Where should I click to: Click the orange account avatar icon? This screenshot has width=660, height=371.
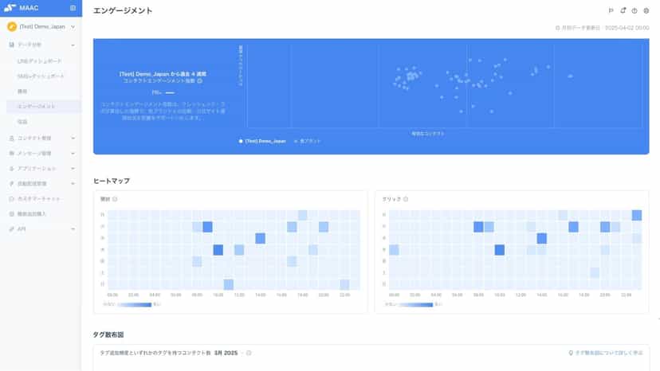pyautogui.click(x=12, y=26)
